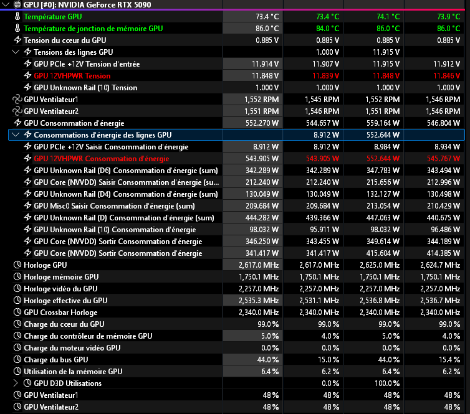This screenshot has height=414, width=470.
Task: Select GPU Consommation d'énergie row label
Action: (x=74, y=123)
